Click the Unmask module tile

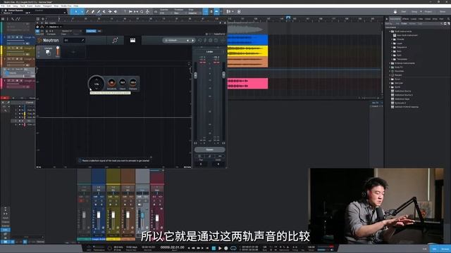48,51
